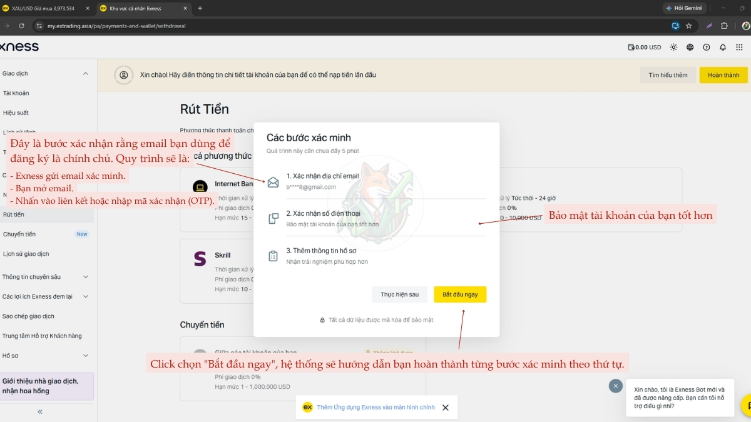Viewport: 751px width, 422px height.
Task: Click the Hoàn thành button
Action: tap(723, 75)
